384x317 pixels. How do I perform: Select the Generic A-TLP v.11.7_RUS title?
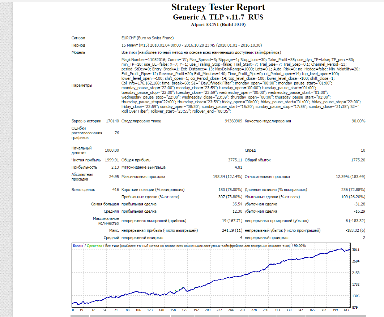(x=218, y=17)
